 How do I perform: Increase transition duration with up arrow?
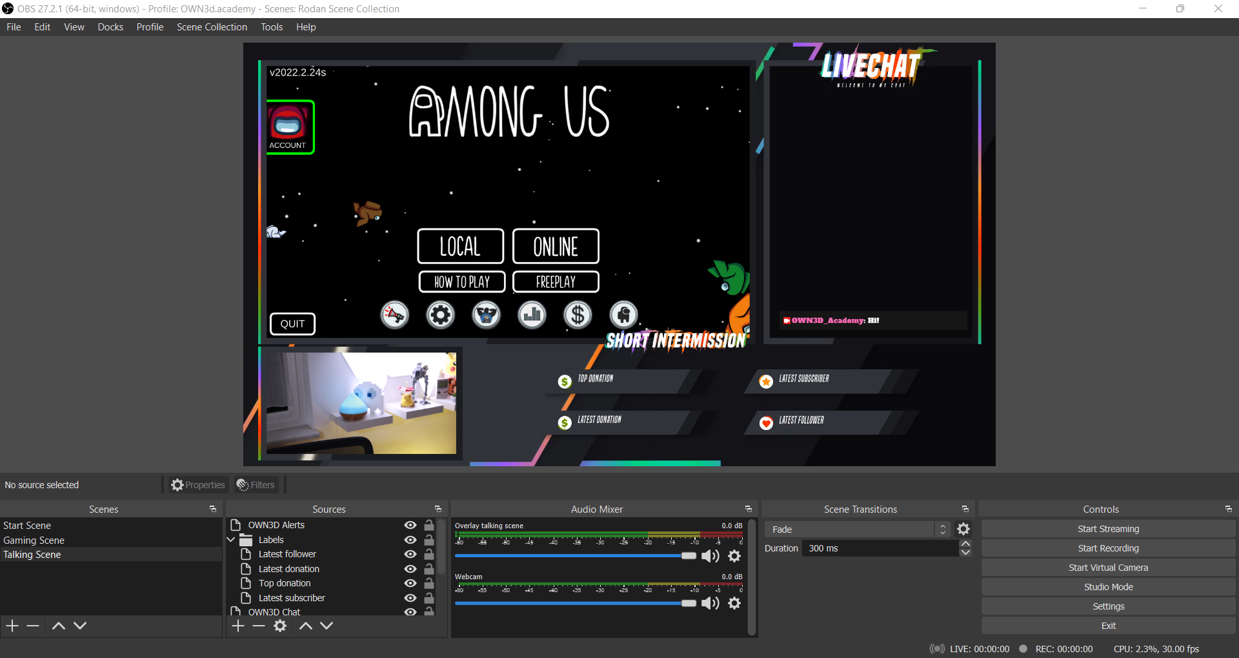pyautogui.click(x=965, y=544)
